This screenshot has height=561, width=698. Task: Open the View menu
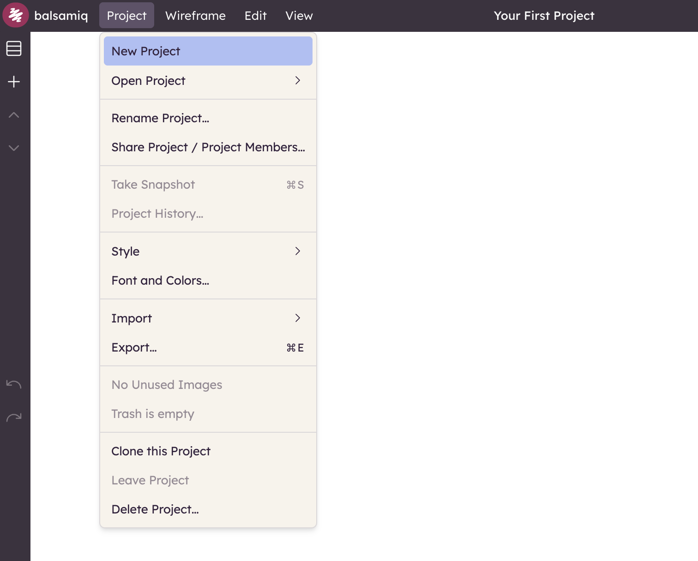click(299, 15)
